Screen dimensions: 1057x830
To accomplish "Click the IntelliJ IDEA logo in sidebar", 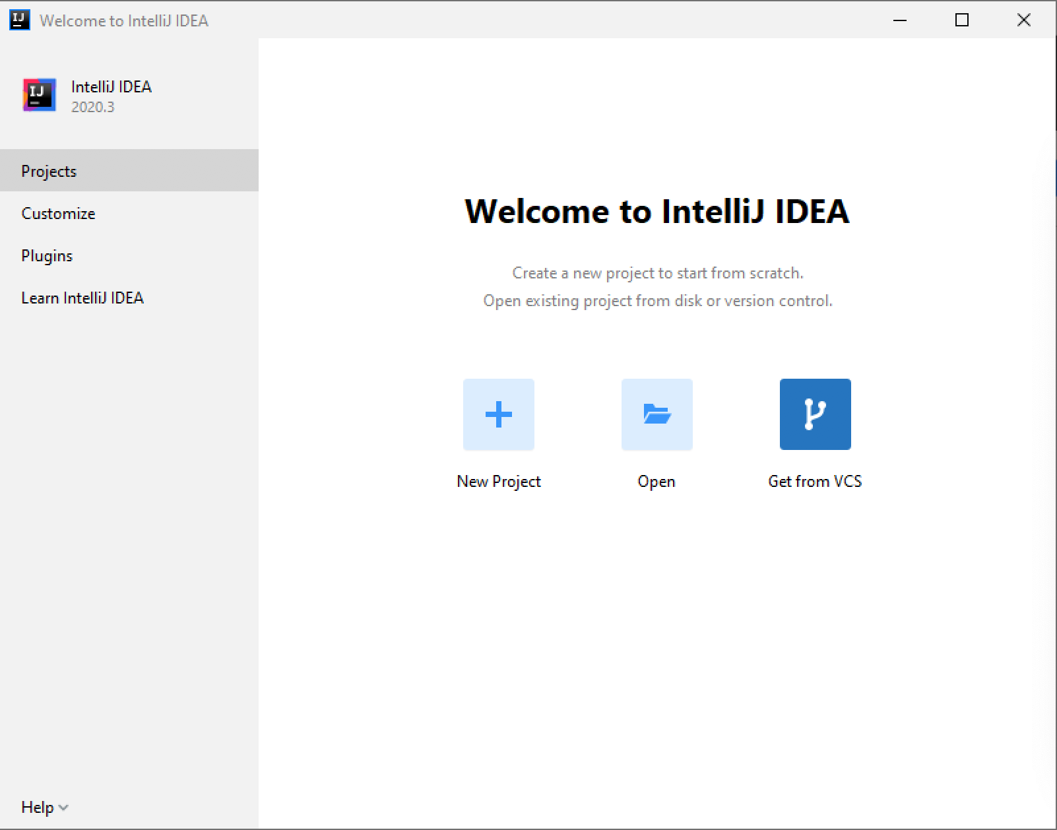I will click(x=40, y=95).
